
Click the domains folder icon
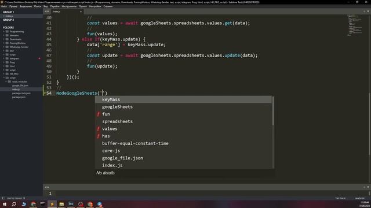pyautogui.click(x=7, y=35)
